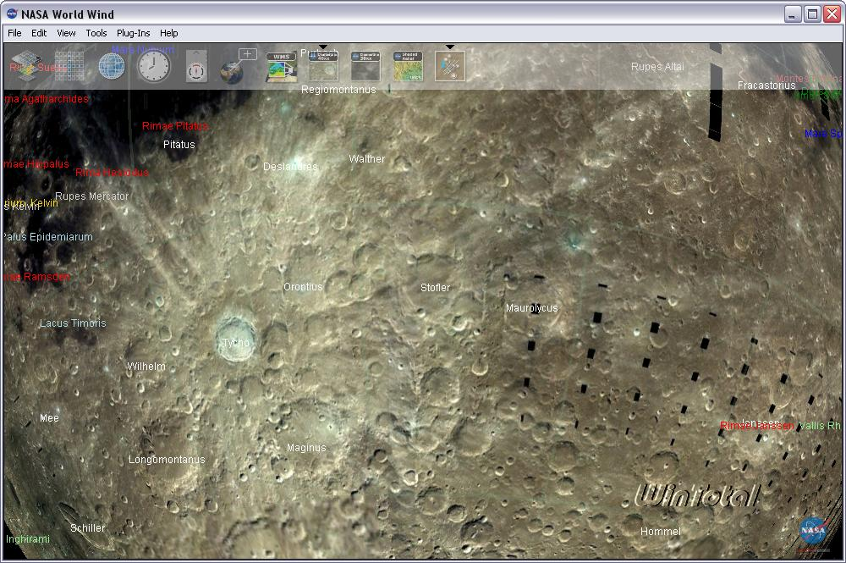Screen dimensions: 846x563
Task: Click the Schiller label
Action: tap(87, 528)
